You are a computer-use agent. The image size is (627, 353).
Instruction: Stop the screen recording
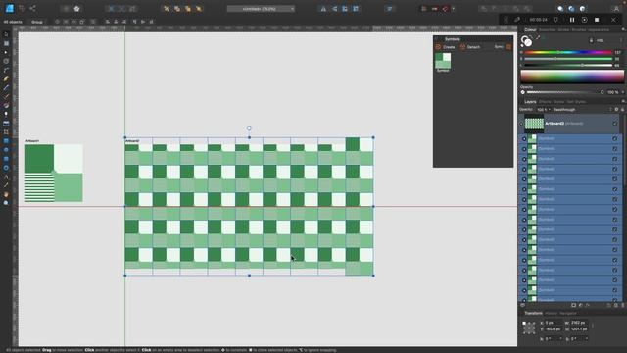(x=597, y=20)
